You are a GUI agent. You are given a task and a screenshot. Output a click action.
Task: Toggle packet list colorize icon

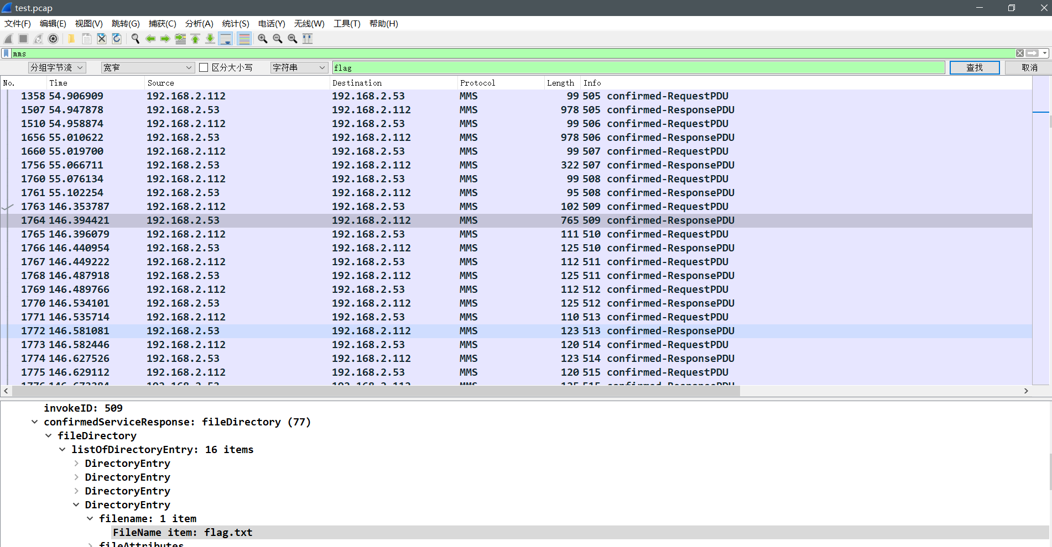pyautogui.click(x=244, y=39)
